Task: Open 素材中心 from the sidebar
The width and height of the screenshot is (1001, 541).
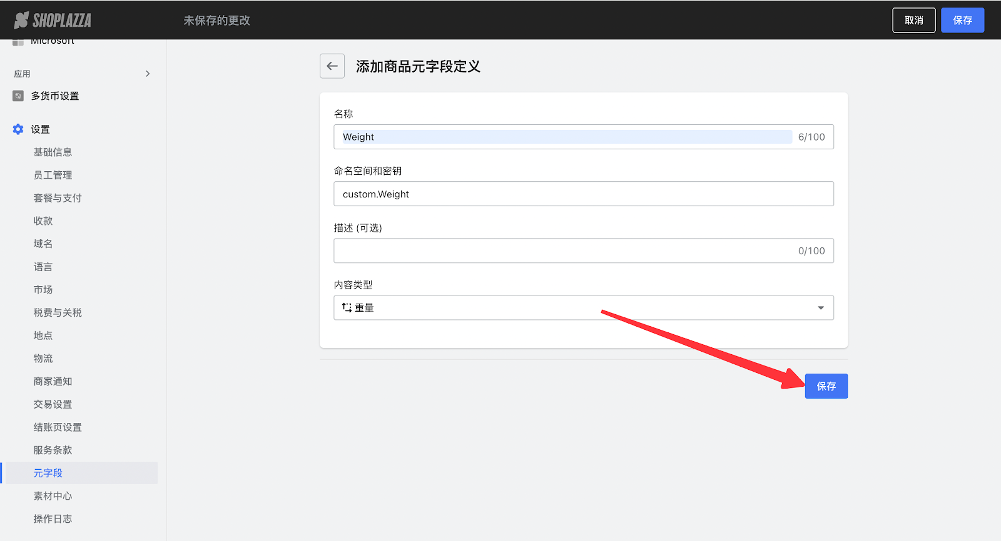Action: coord(53,496)
